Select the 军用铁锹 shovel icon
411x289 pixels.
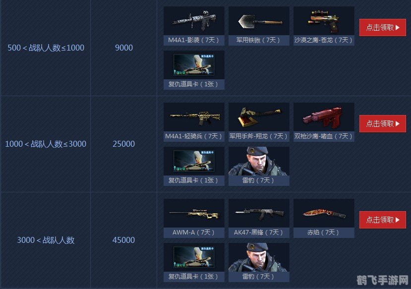pyautogui.click(x=259, y=21)
